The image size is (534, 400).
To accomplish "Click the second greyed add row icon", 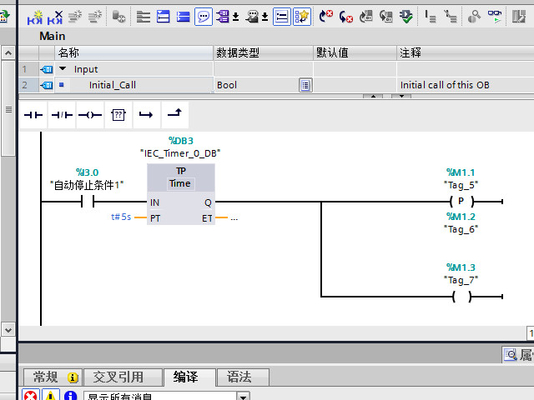I will pos(95,17).
